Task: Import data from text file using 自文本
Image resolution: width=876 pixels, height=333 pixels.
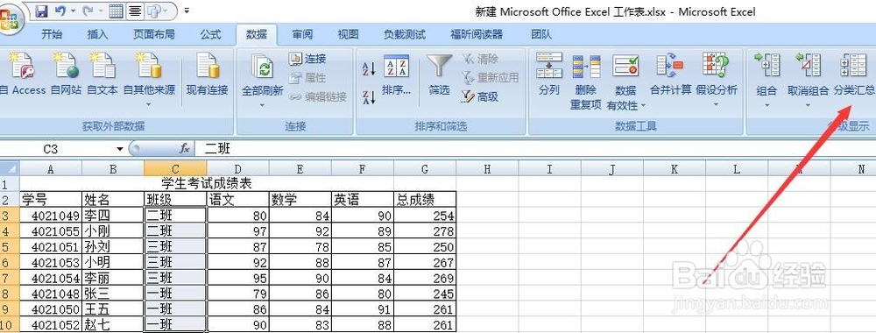Action: pyautogui.click(x=102, y=73)
